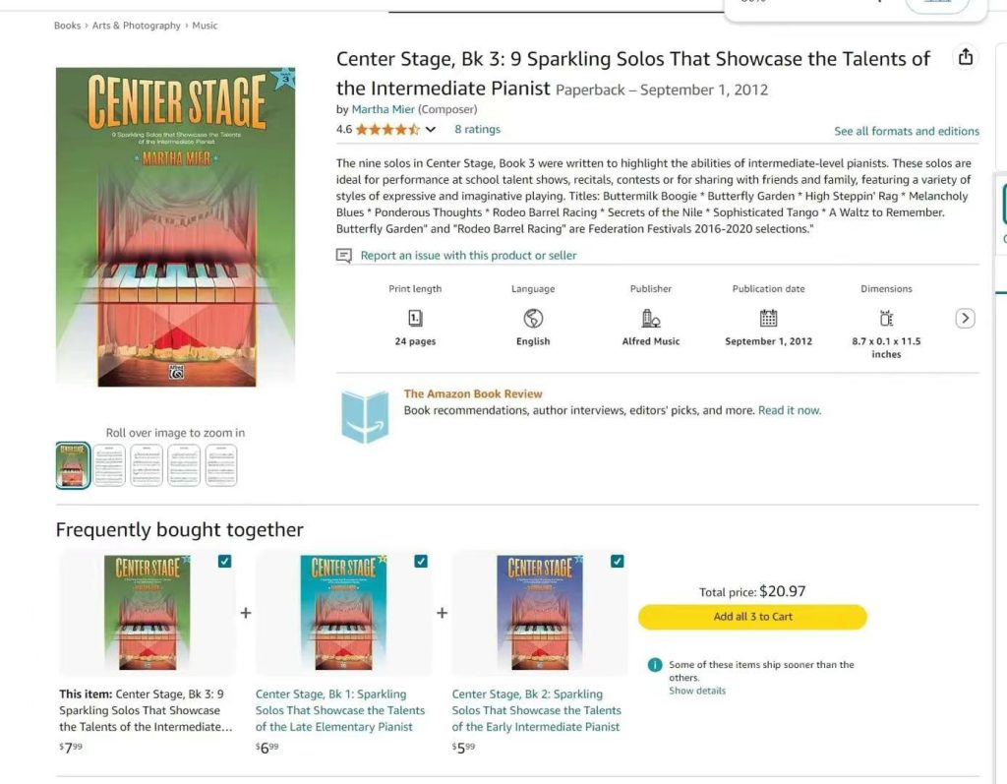
Task: Click the Language globe icon
Action: pos(533,318)
